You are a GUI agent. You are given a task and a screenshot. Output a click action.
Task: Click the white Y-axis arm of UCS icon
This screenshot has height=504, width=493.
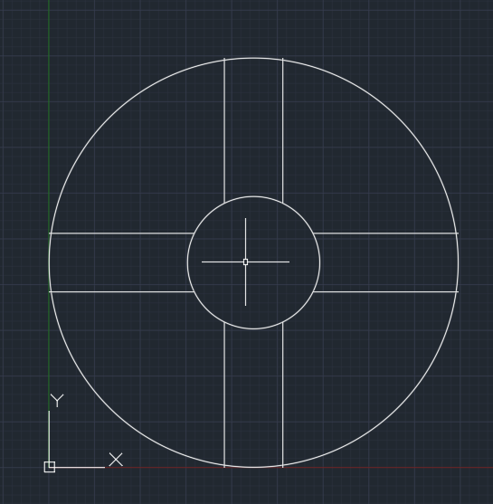pyautogui.click(x=49, y=436)
